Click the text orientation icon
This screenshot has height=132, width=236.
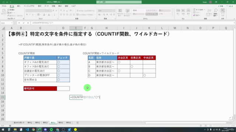coord(71,11)
